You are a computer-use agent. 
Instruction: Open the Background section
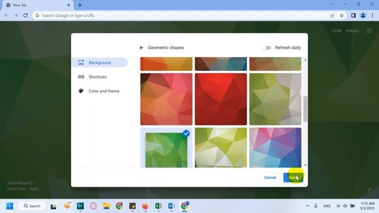tap(99, 63)
